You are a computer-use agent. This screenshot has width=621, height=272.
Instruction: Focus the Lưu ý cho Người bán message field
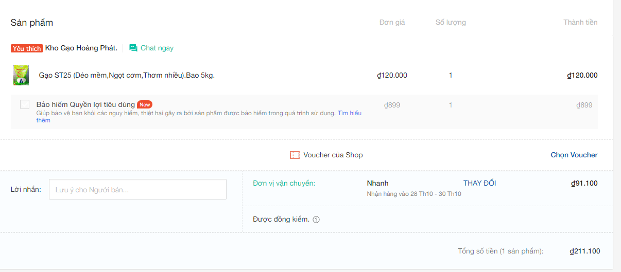coord(137,189)
